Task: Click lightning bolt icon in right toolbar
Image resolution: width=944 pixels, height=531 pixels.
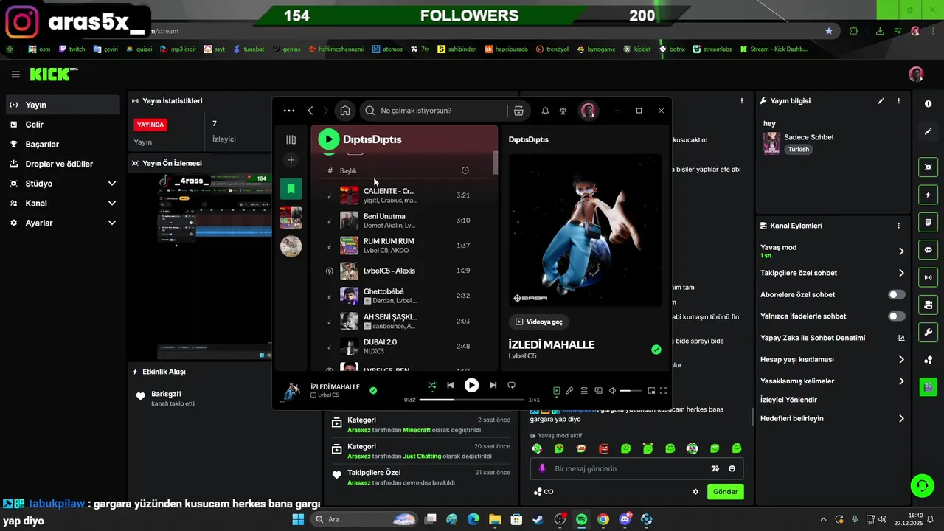Action: tap(928, 195)
